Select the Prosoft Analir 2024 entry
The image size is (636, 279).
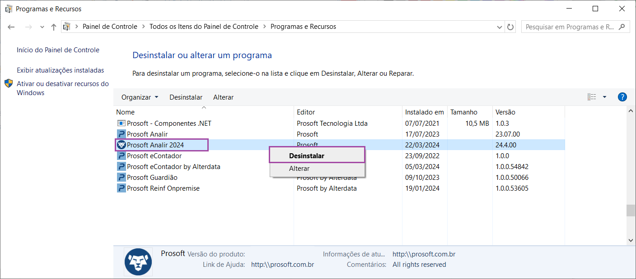point(155,145)
